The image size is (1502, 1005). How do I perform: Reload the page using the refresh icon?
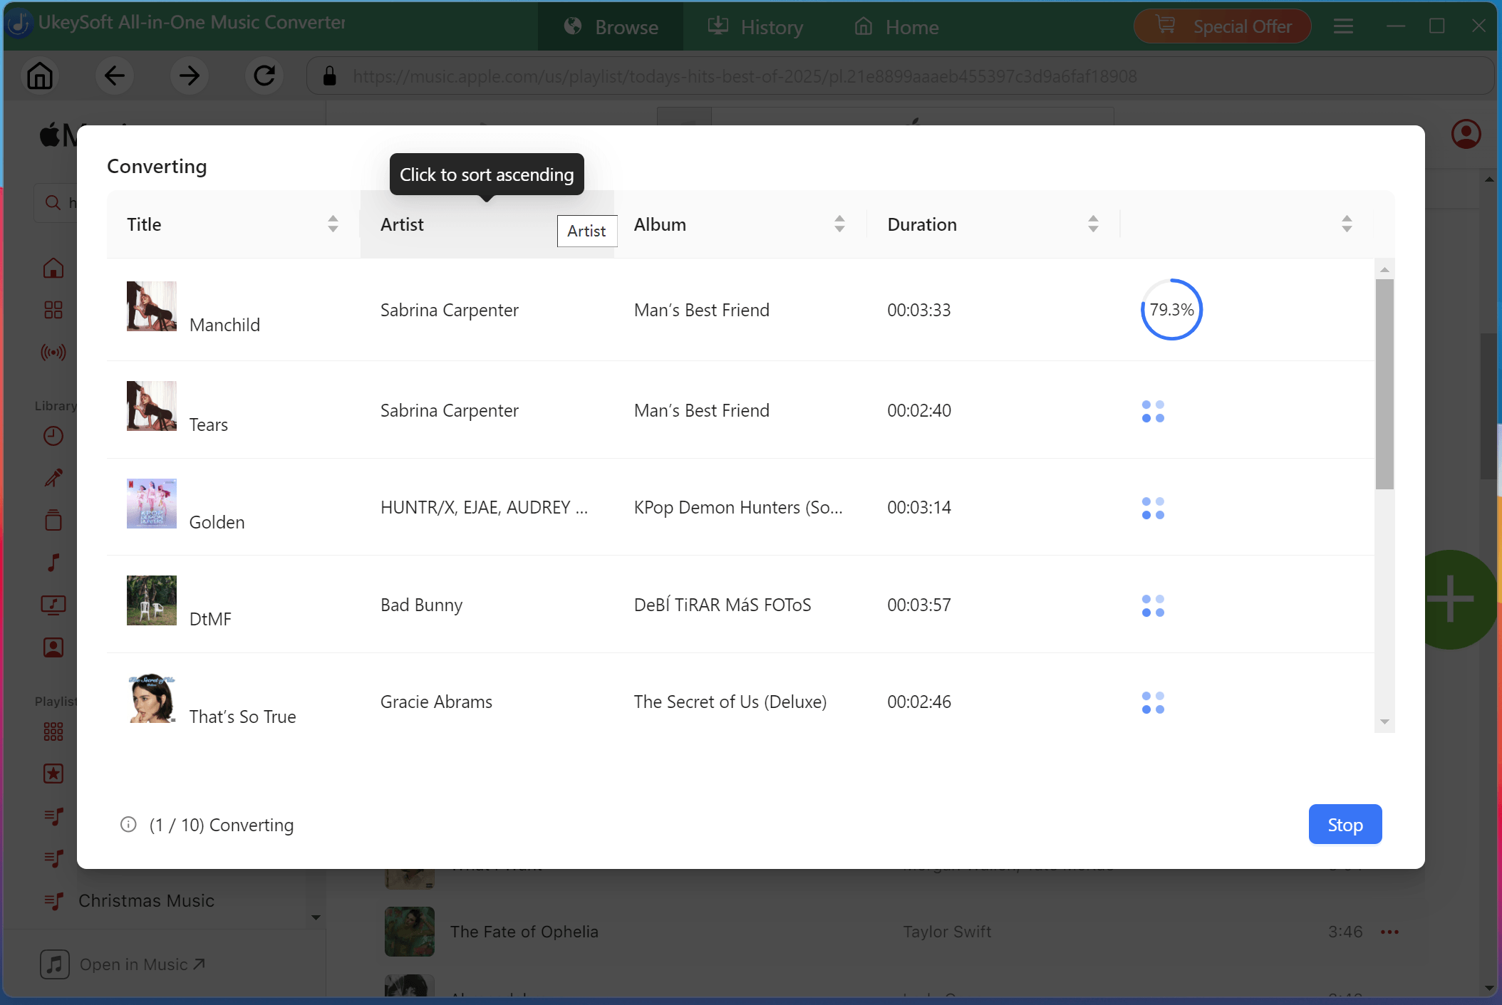(x=264, y=75)
